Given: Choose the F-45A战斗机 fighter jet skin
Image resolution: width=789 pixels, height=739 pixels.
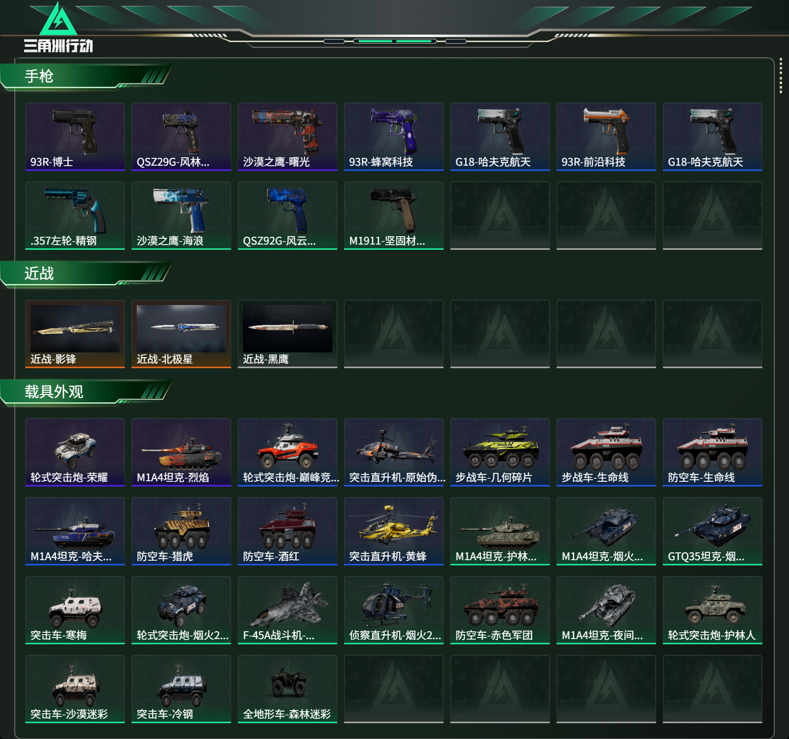Looking at the screenshot, I should (288, 610).
